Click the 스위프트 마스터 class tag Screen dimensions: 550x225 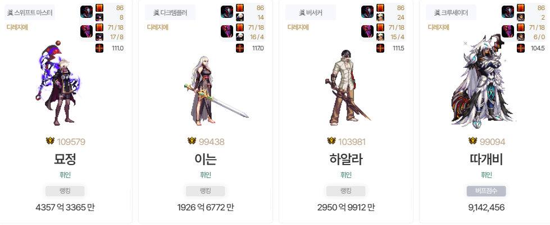[x=30, y=12]
